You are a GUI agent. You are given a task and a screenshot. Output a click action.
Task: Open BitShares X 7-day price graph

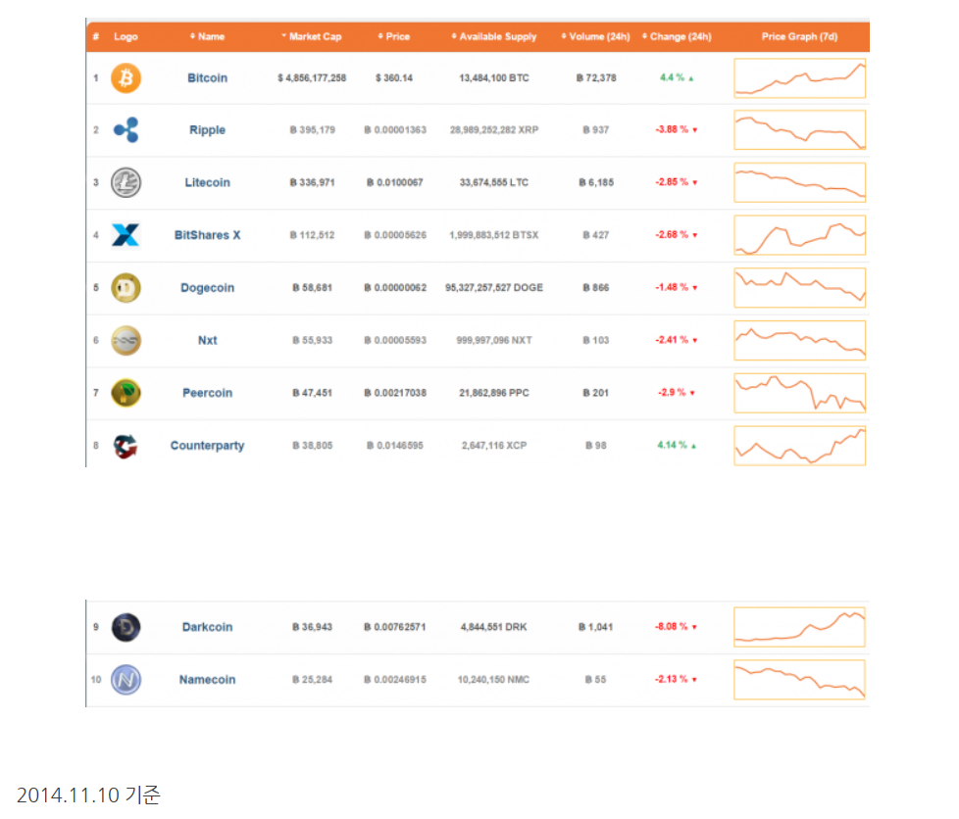tap(799, 235)
